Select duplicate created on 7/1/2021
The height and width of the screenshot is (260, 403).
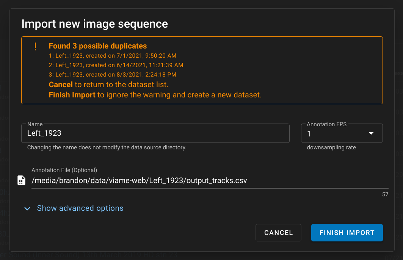pyautogui.click(x=112, y=55)
